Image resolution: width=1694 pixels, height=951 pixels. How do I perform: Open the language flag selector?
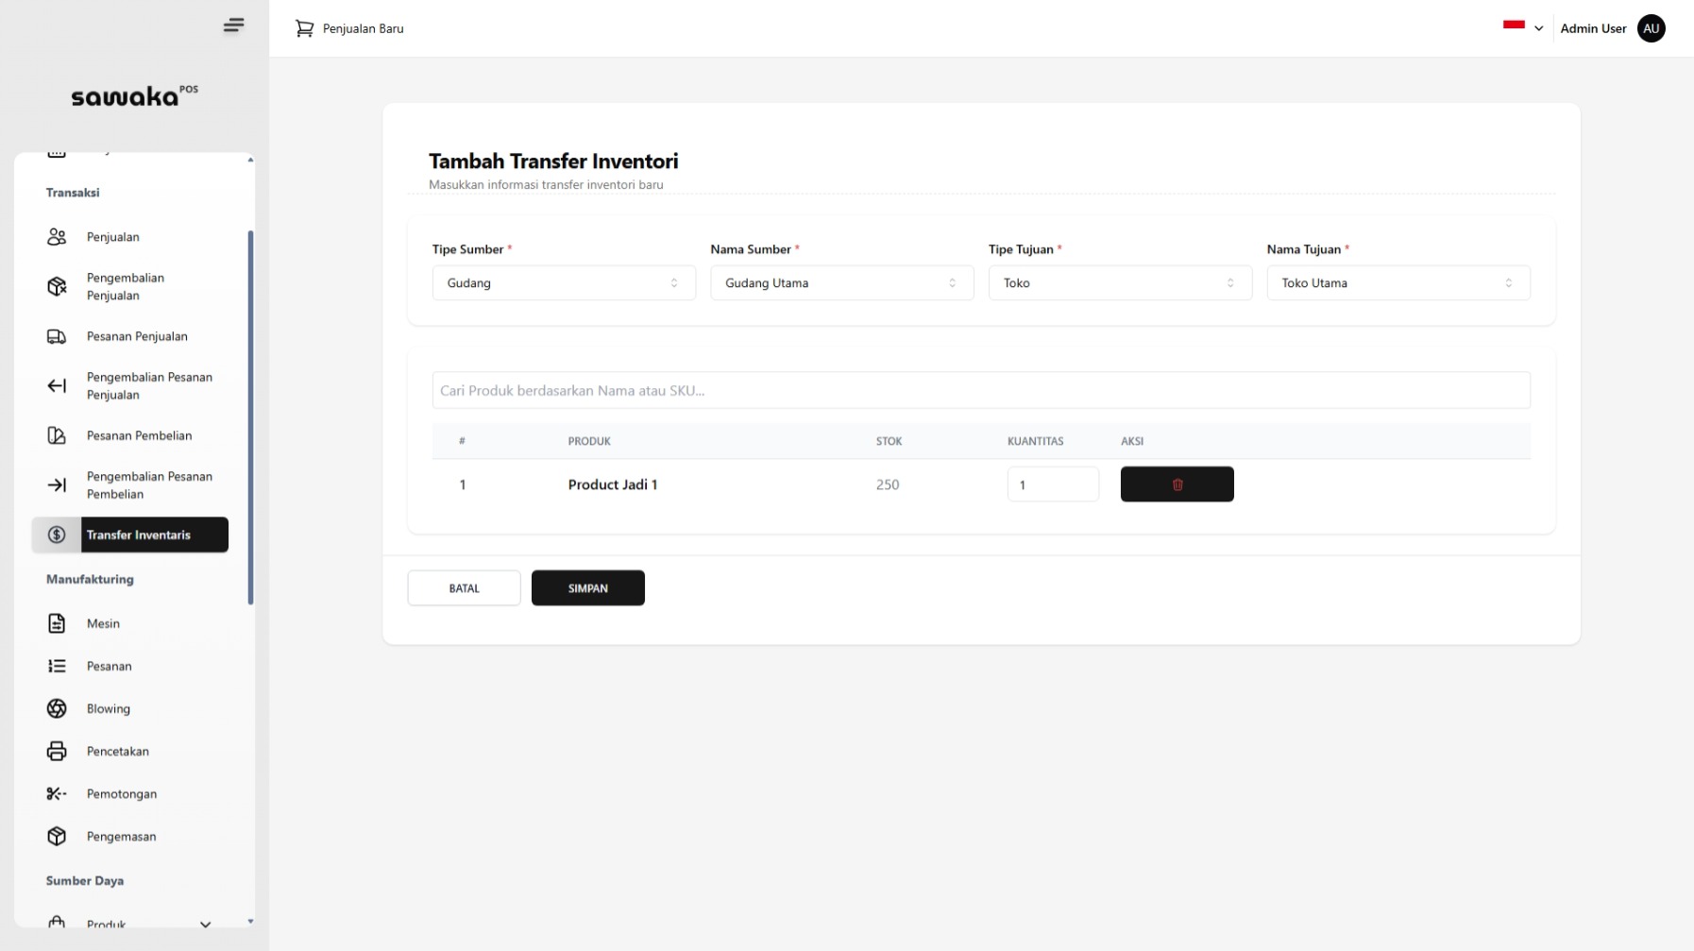coord(1522,27)
